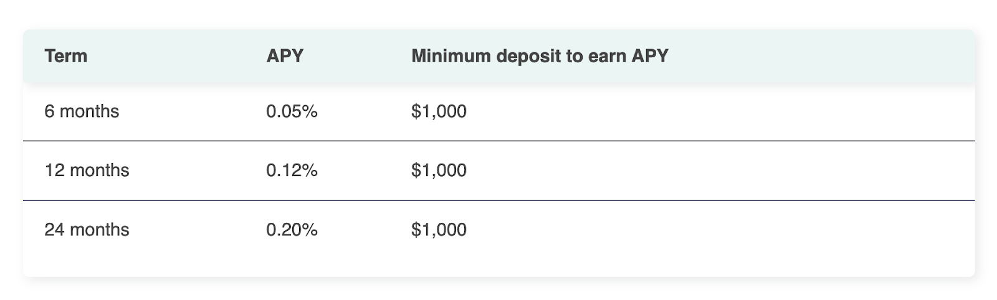Click $1,000 deposit in 12 months row
This screenshot has width=997, height=300.
pyautogui.click(x=439, y=171)
